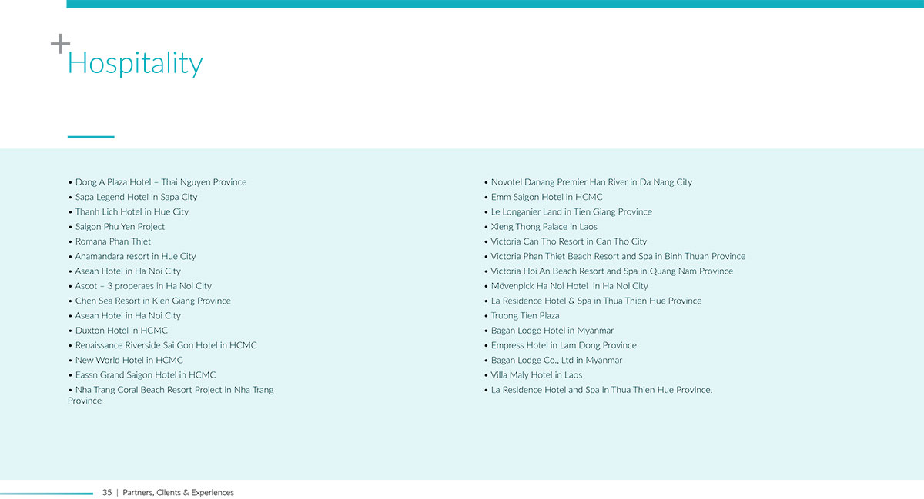Select "Nha Trang Coral Beach Resort Project" entry
924x499 pixels.
click(x=171, y=395)
